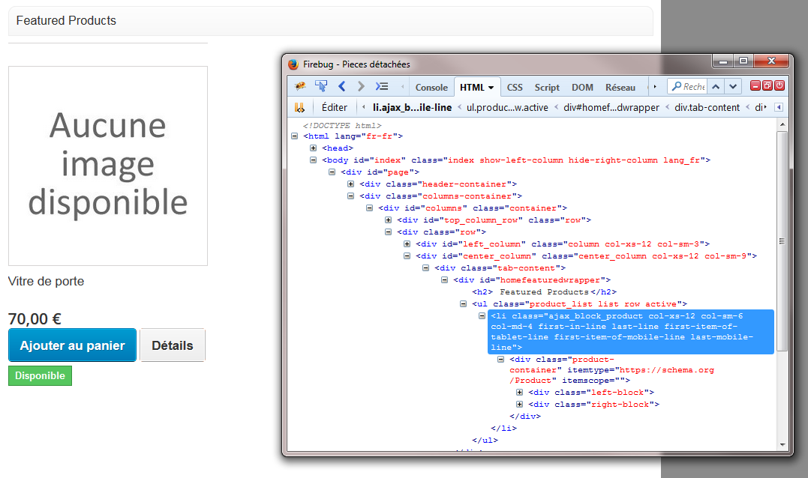The image size is (808, 478).
Task: Click the Éditer button
Action: click(x=335, y=108)
